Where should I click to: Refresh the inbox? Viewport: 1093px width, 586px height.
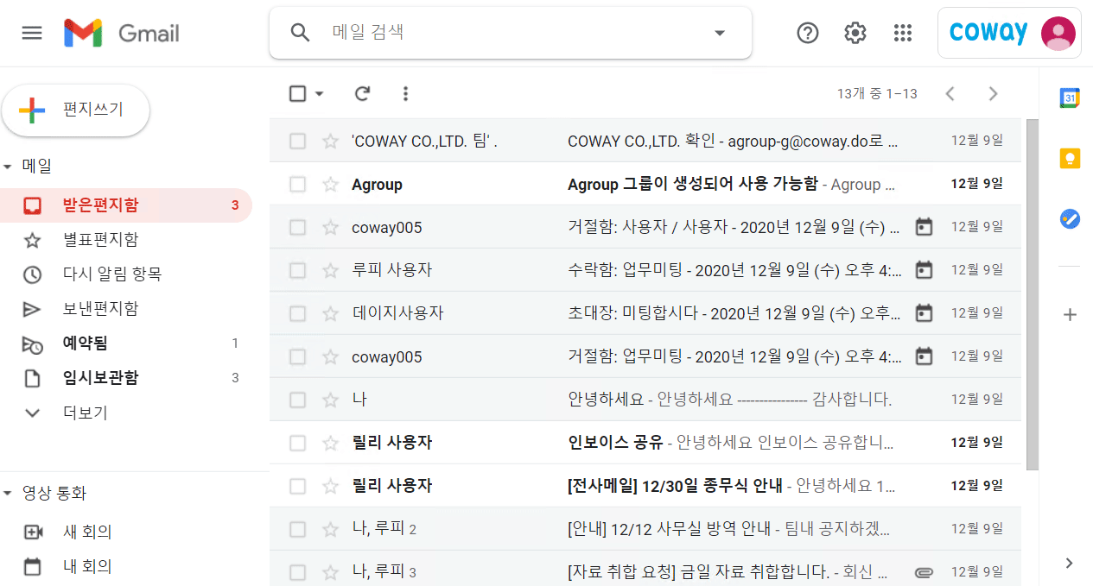(363, 93)
